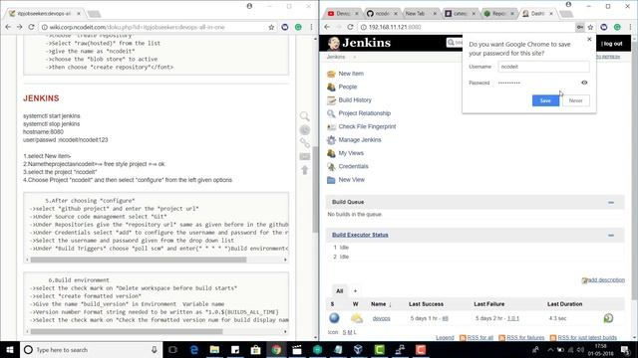Open Check File Fingerprint page

(x=367, y=126)
